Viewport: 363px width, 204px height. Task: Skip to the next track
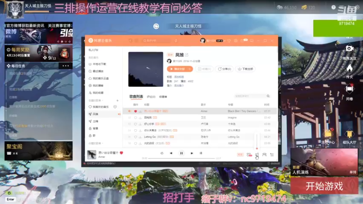tap(191, 153)
